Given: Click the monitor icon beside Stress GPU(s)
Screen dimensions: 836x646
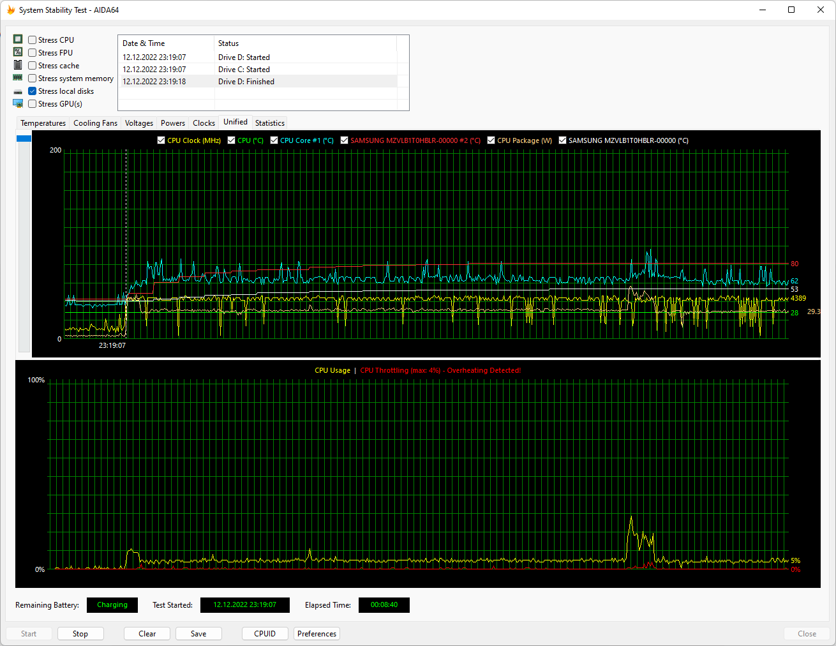Looking at the screenshot, I should click(x=18, y=103).
